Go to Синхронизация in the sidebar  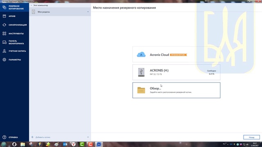[14, 25]
